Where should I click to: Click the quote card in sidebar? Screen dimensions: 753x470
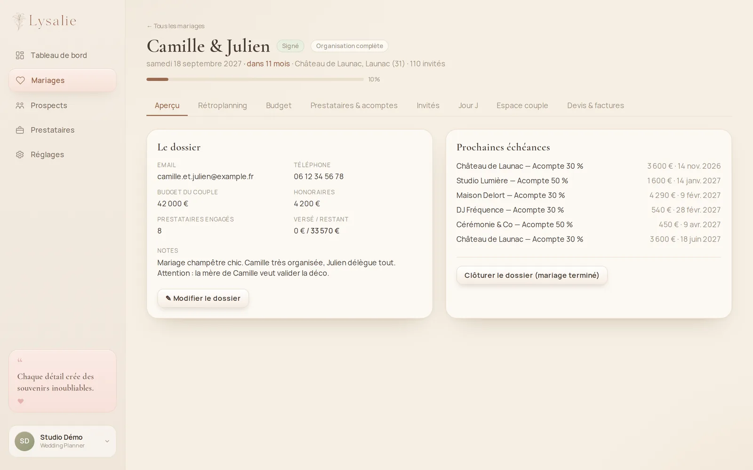point(63,381)
